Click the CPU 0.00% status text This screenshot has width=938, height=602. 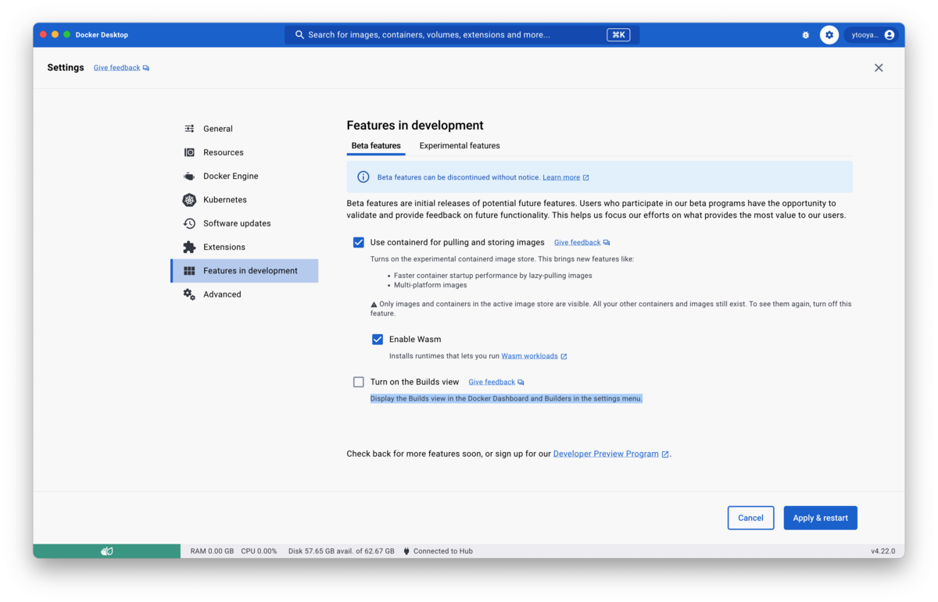pyautogui.click(x=259, y=551)
